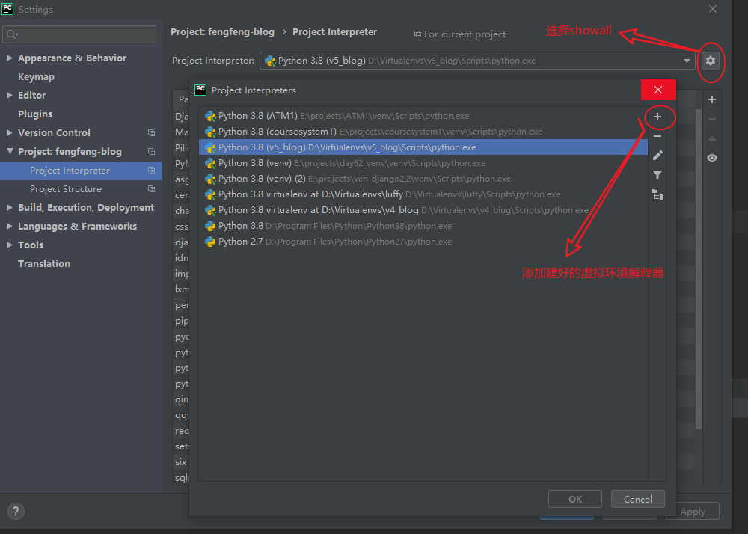Select Python 3.8 (coursesystem1) interpreter
The height and width of the screenshot is (534, 748).
(x=423, y=132)
